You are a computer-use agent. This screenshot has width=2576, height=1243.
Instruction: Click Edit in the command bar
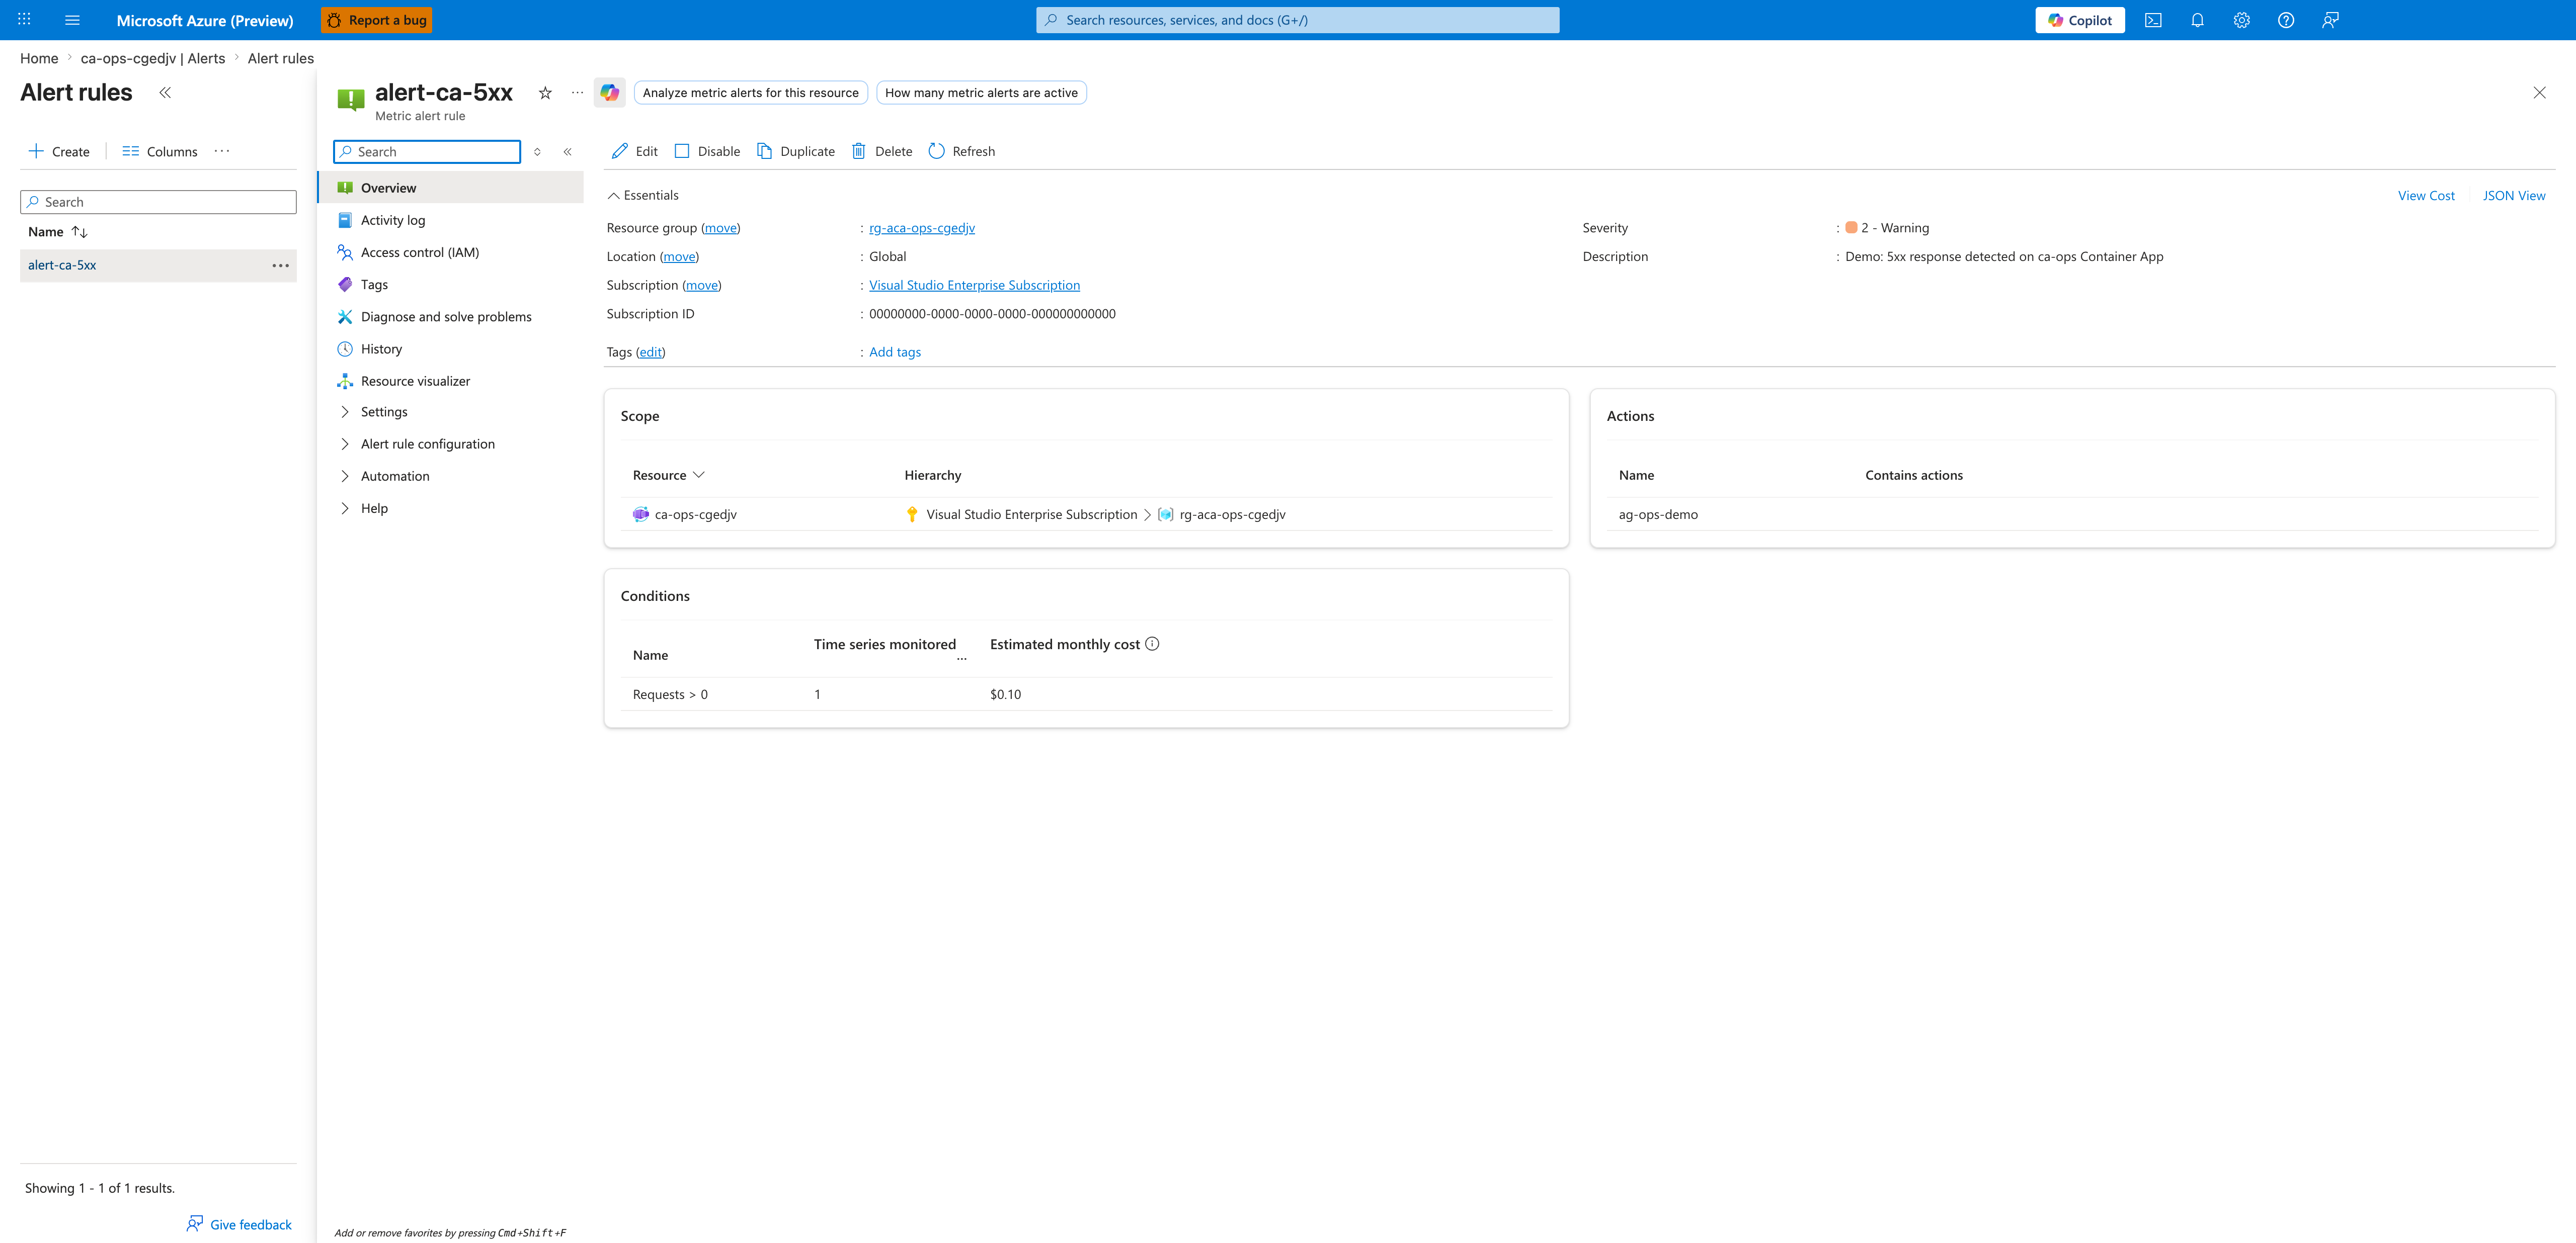click(634, 151)
